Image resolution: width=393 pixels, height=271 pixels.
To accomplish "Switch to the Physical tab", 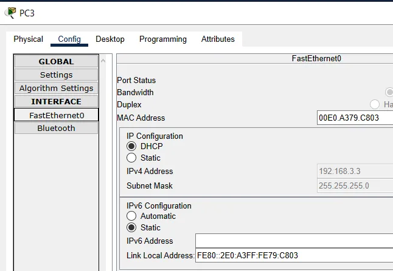I will coord(29,39).
